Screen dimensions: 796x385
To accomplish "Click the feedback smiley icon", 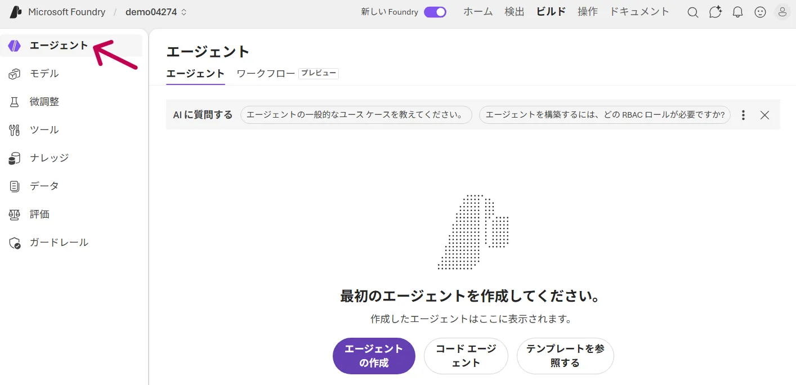I will 761,12.
